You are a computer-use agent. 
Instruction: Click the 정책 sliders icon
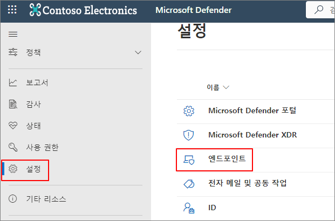click(x=13, y=52)
